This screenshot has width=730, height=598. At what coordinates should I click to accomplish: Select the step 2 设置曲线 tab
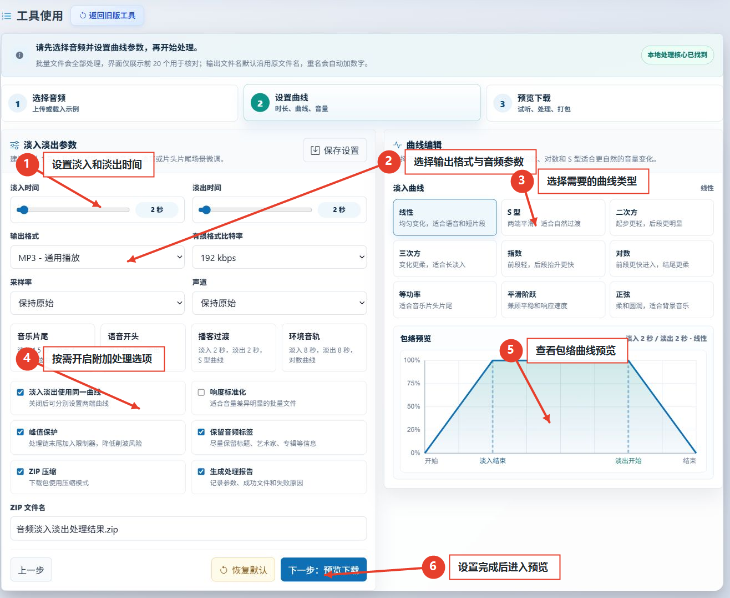[x=362, y=103]
